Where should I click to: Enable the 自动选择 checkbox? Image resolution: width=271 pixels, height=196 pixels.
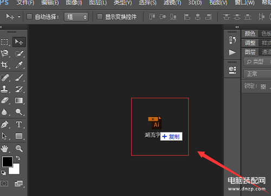pos(29,17)
